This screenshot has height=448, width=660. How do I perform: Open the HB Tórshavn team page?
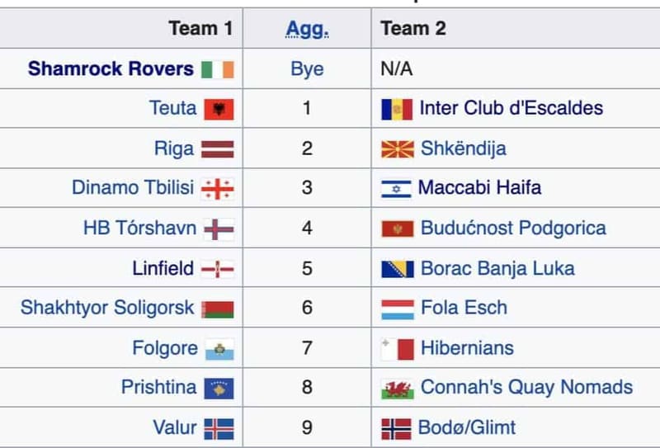click(139, 228)
